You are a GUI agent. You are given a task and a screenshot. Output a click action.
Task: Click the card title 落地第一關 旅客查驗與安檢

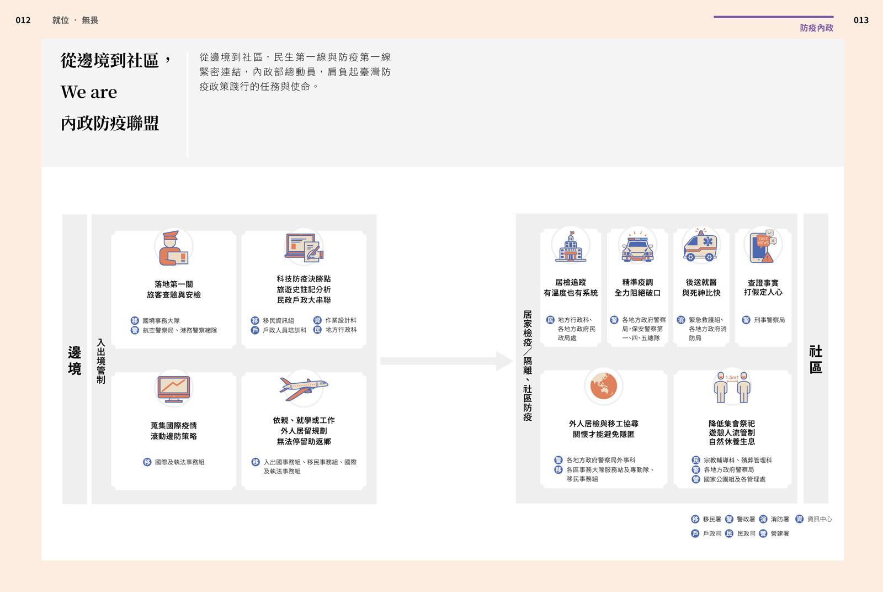(x=174, y=289)
